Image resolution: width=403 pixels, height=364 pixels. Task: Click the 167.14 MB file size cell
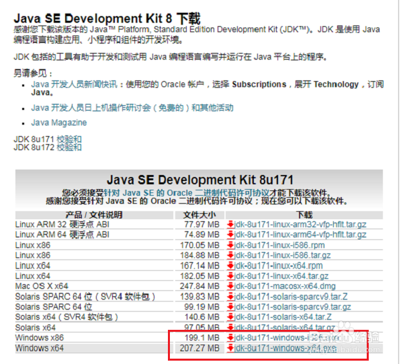coord(199,265)
